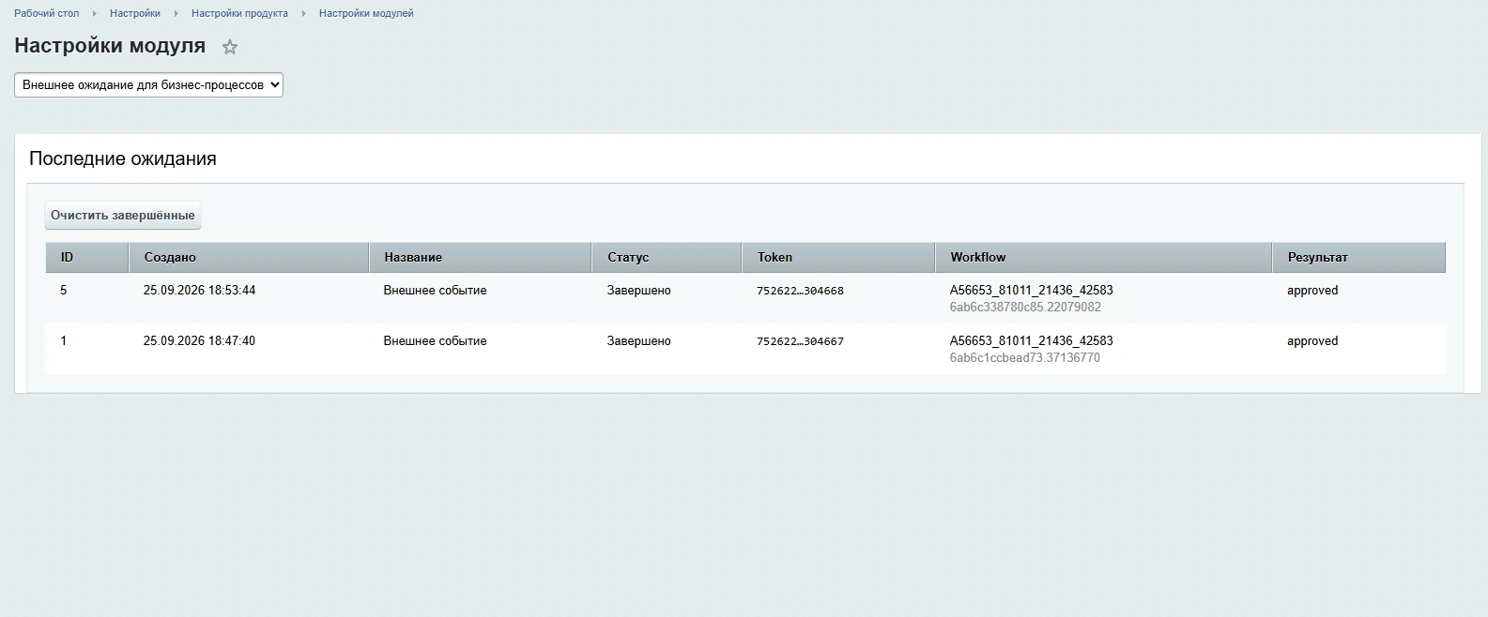Open Настройки breadcrumb link
This screenshot has width=1488, height=617.
[135, 13]
